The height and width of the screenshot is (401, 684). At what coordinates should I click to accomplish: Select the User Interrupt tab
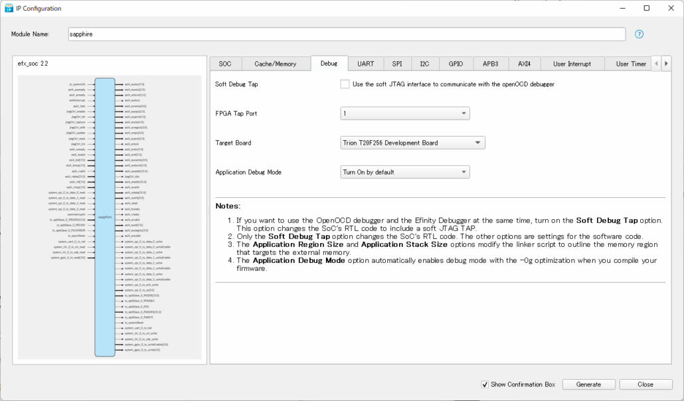[x=572, y=64]
